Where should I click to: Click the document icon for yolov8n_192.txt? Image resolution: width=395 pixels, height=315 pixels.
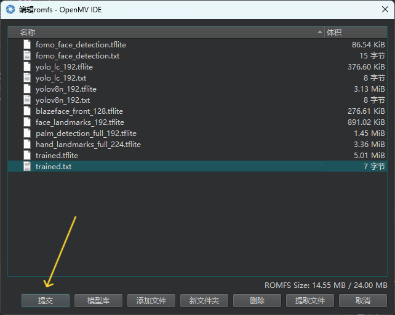click(26, 100)
